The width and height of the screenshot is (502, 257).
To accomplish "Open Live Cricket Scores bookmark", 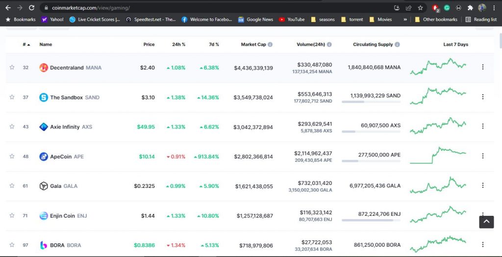I will 95,20.
